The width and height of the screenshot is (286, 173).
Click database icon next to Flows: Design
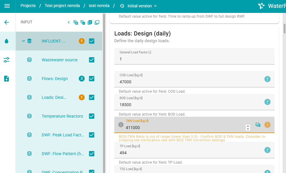(x=29, y=79)
